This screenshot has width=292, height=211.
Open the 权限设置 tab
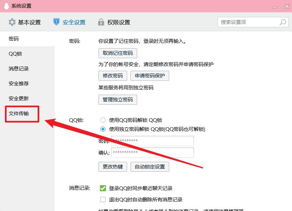tap(114, 22)
